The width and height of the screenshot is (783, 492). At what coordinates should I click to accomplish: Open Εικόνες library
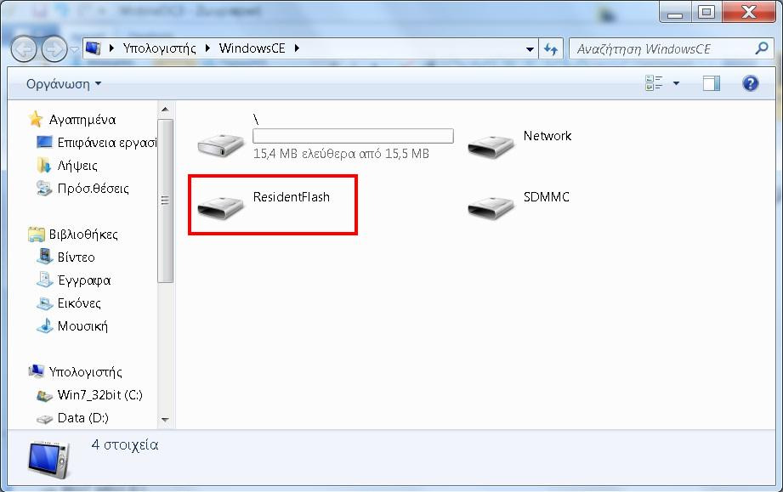click(79, 303)
